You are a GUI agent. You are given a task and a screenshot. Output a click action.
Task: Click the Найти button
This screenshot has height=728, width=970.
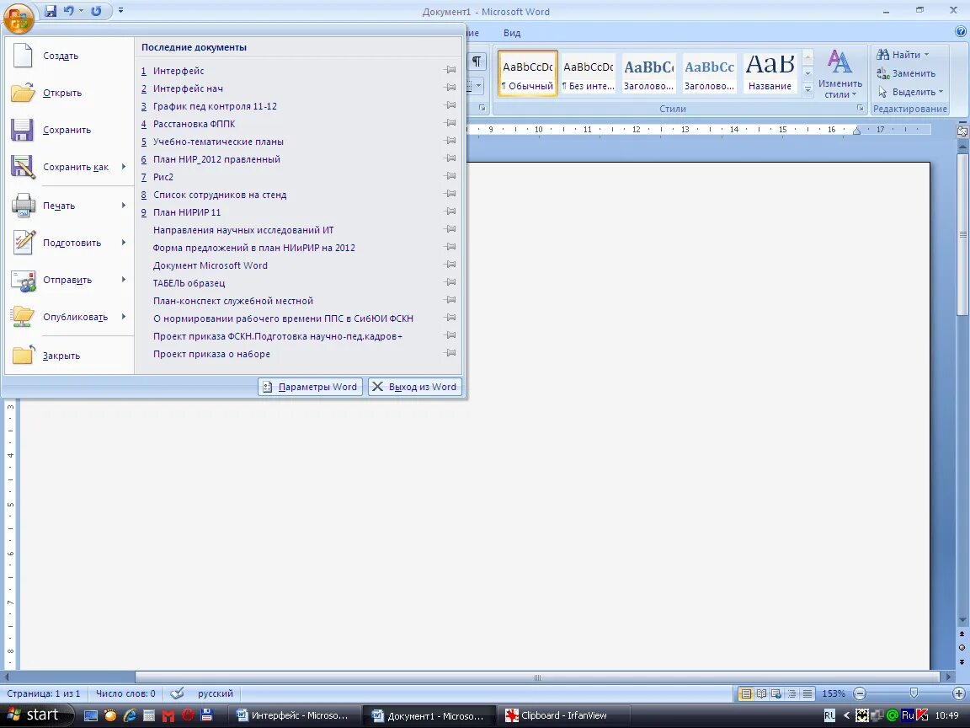tap(903, 55)
